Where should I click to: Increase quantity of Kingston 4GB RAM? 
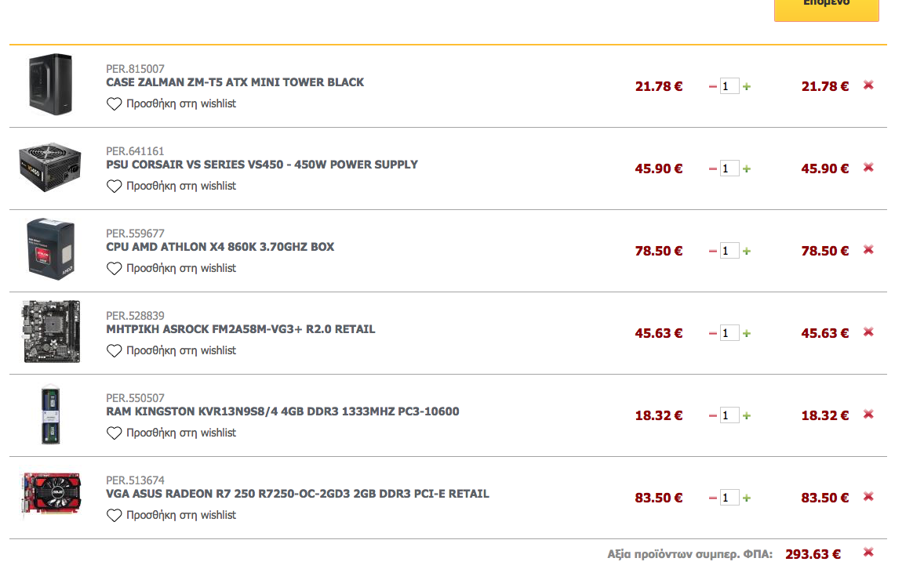coord(747,416)
